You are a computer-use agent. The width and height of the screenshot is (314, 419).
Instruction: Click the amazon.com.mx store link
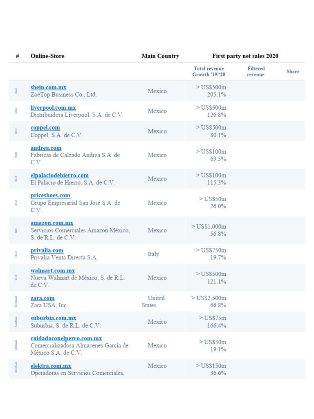pos(52,223)
